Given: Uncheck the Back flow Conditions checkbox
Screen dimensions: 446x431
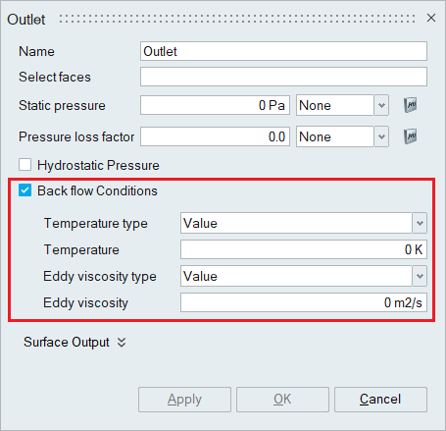Looking at the screenshot, I should point(25,190).
